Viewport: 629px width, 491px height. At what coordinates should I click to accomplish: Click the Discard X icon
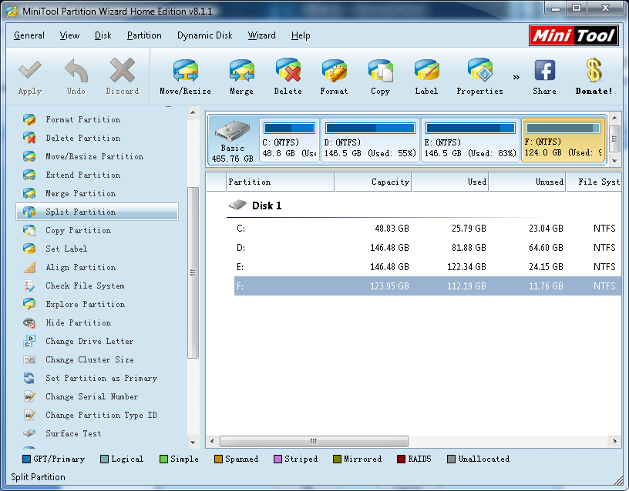[123, 71]
